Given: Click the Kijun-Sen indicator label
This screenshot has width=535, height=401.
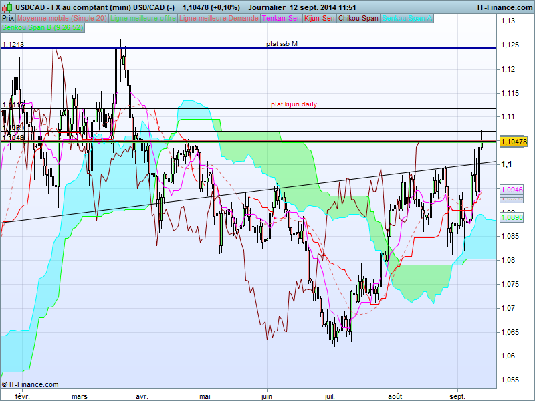Looking at the screenshot, I should (320, 19).
